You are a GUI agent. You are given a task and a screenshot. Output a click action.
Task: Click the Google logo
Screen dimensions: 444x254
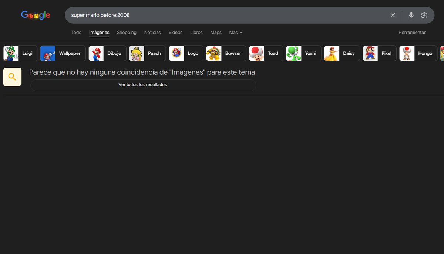tap(36, 15)
